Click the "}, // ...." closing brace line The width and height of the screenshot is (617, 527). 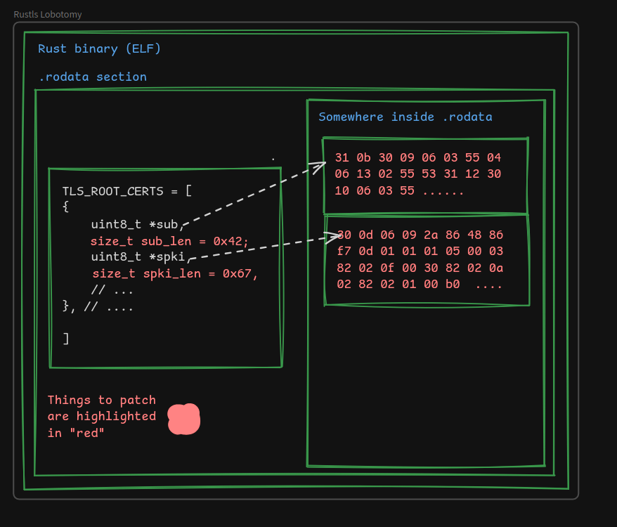(x=98, y=306)
